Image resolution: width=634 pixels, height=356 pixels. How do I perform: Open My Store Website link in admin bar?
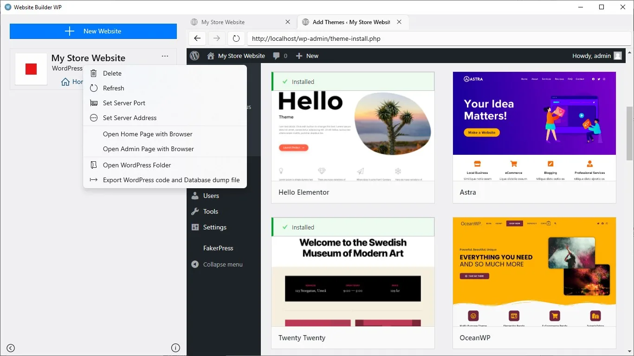coord(241,56)
